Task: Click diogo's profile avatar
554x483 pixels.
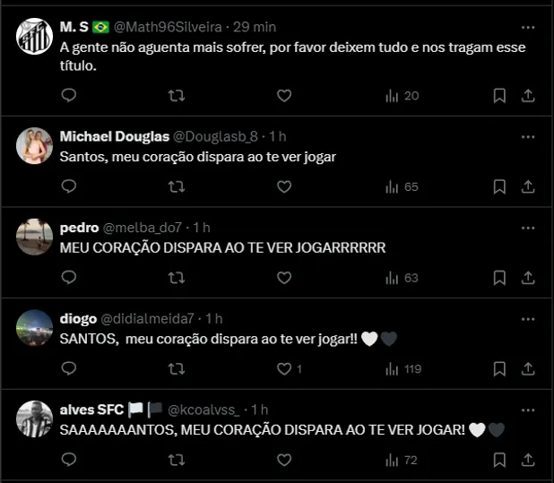Action: tap(34, 328)
